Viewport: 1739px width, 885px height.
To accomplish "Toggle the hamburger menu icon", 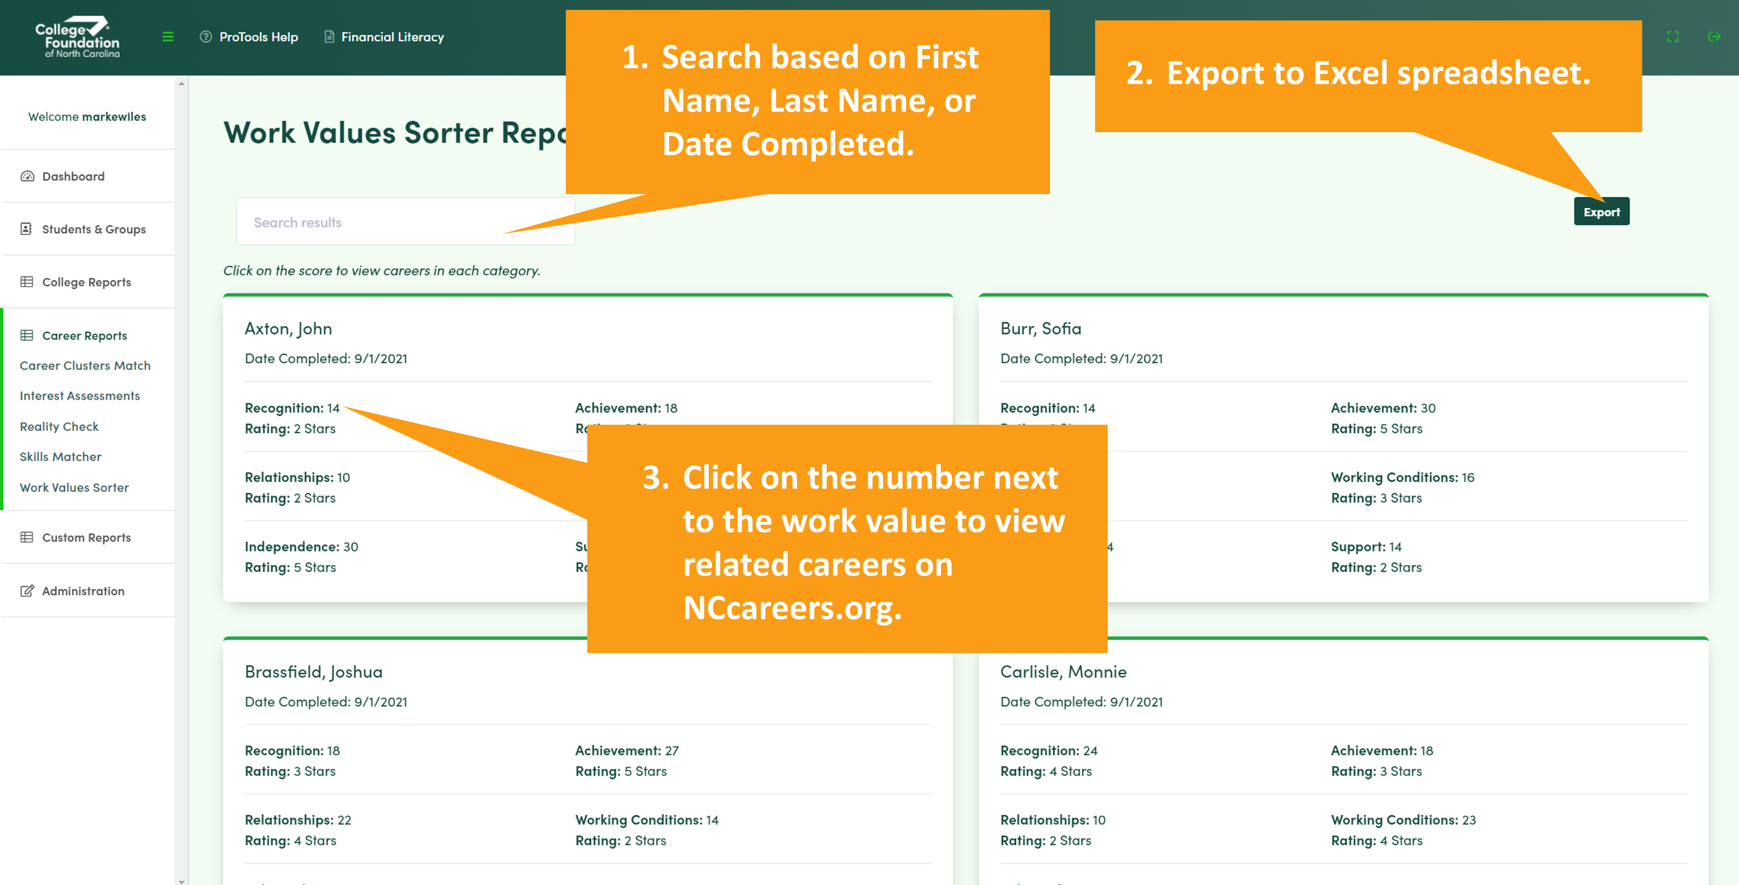I will pos(168,37).
